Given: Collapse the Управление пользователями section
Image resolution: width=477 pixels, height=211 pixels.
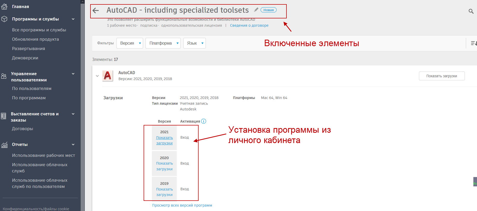Looking at the screenshot, I should [x=73, y=74].
